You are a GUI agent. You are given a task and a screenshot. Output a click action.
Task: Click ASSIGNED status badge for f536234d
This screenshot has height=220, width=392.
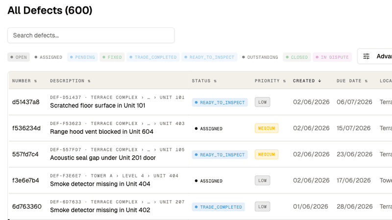pos(209,128)
